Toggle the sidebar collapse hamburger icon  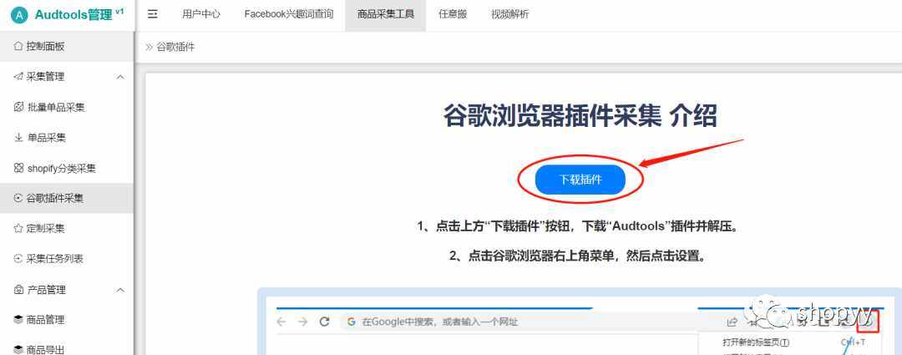click(153, 14)
